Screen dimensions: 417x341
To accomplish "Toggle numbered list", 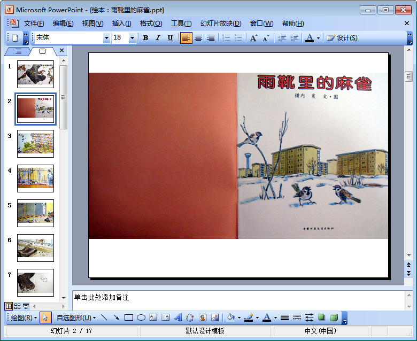I will click(x=226, y=38).
